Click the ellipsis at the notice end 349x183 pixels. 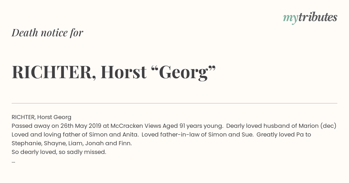click(x=13, y=162)
